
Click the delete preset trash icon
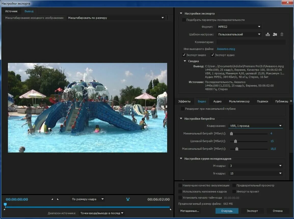click(x=282, y=34)
